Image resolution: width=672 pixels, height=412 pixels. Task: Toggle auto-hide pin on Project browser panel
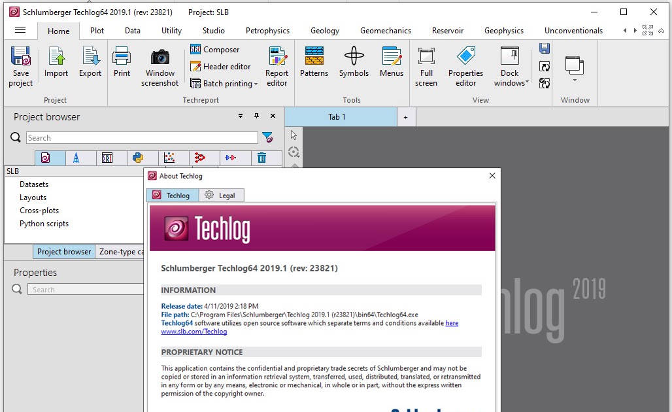(x=257, y=116)
